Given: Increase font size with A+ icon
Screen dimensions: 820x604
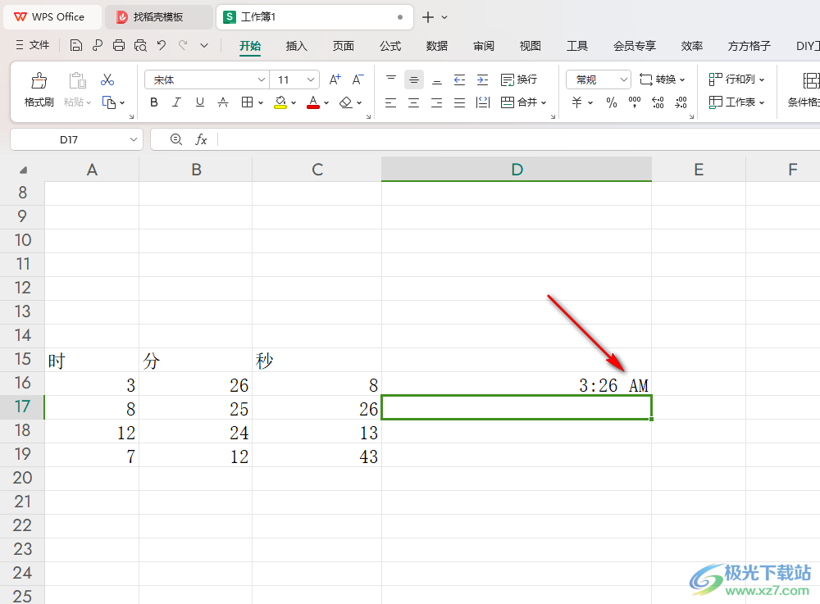Looking at the screenshot, I should coord(335,79).
